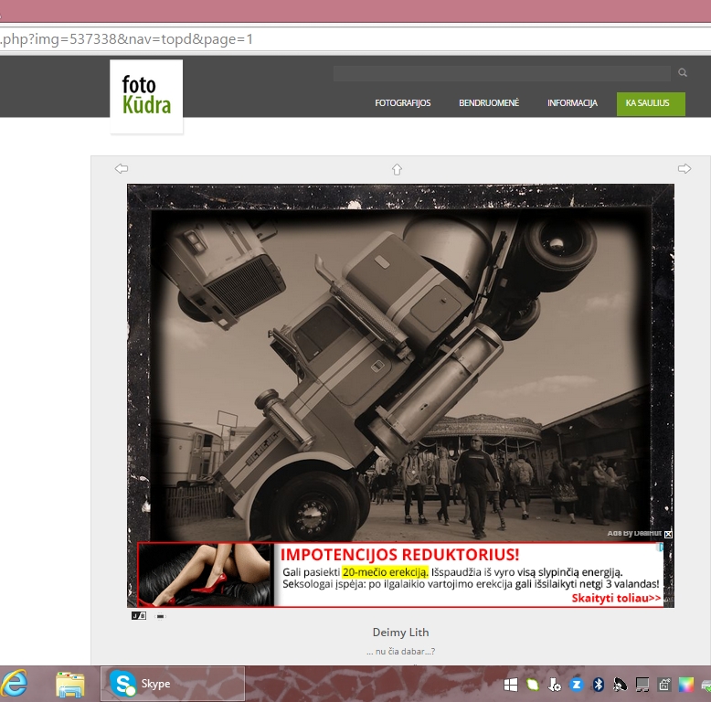Click the green KA SAULIUS user button

click(650, 103)
